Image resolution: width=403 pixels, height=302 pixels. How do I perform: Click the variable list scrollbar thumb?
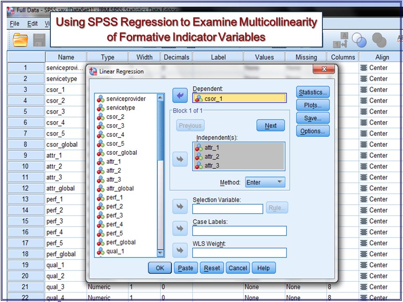pyautogui.click(x=160, y=130)
